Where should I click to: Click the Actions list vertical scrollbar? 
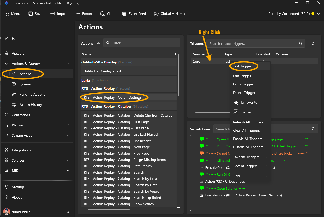tap(178, 74)
